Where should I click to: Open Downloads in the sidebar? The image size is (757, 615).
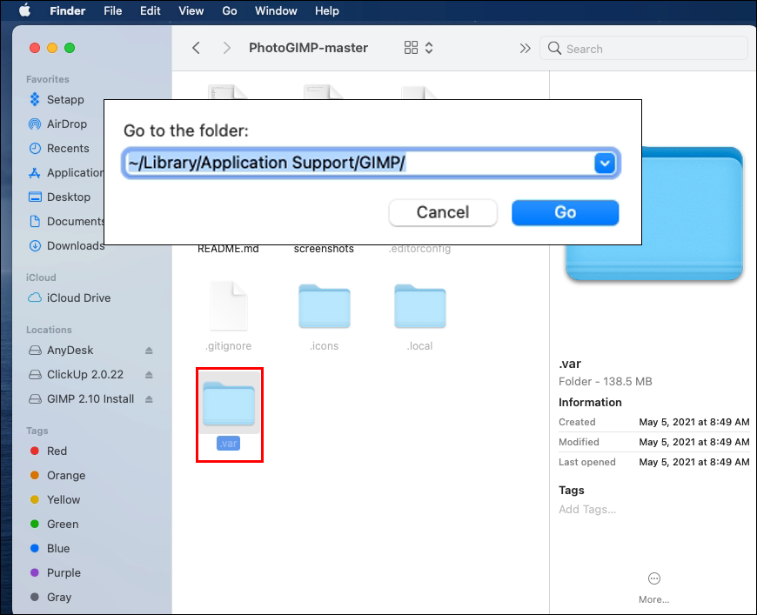coord(76,245)
